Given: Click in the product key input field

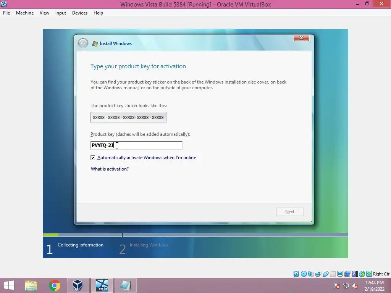Looking at the screenshot, I should click(x=136, y=145).
